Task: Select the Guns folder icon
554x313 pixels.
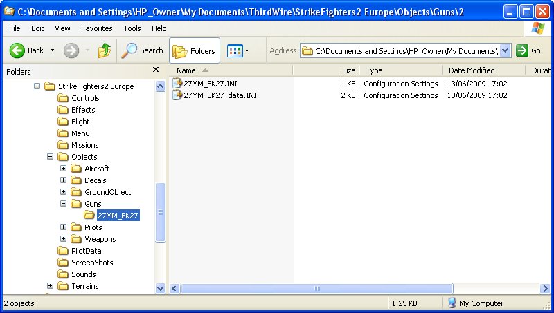Action: click(76, 204)
